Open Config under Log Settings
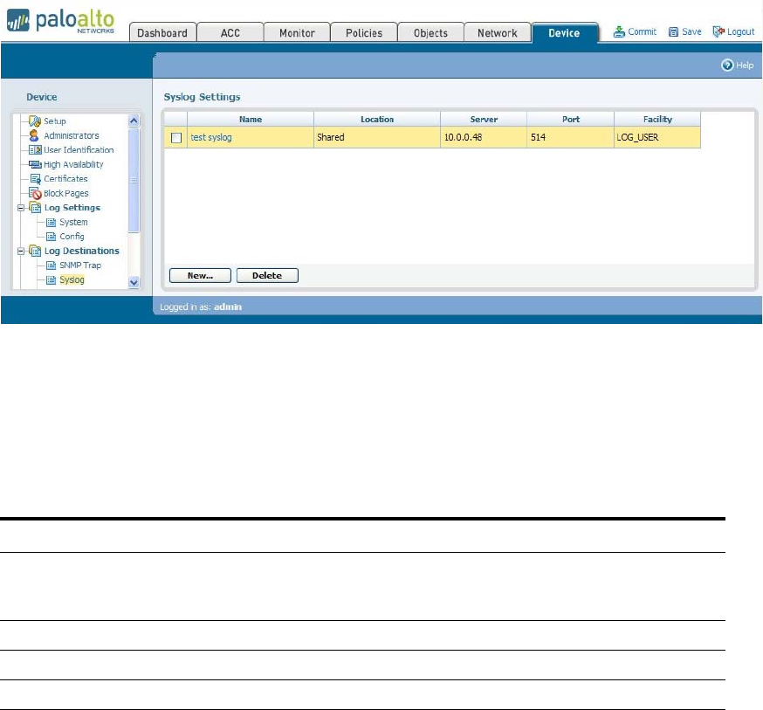 pos(72,237)
